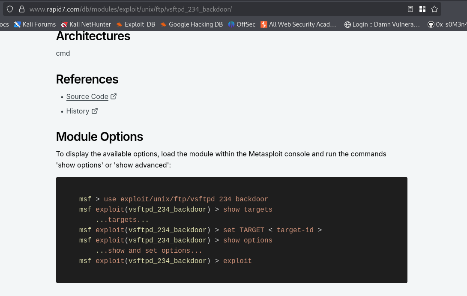This screenshot has width=467, height=296.
Task: Open Google Hacking DB bookmark
Action: click(x=191, y=24)
